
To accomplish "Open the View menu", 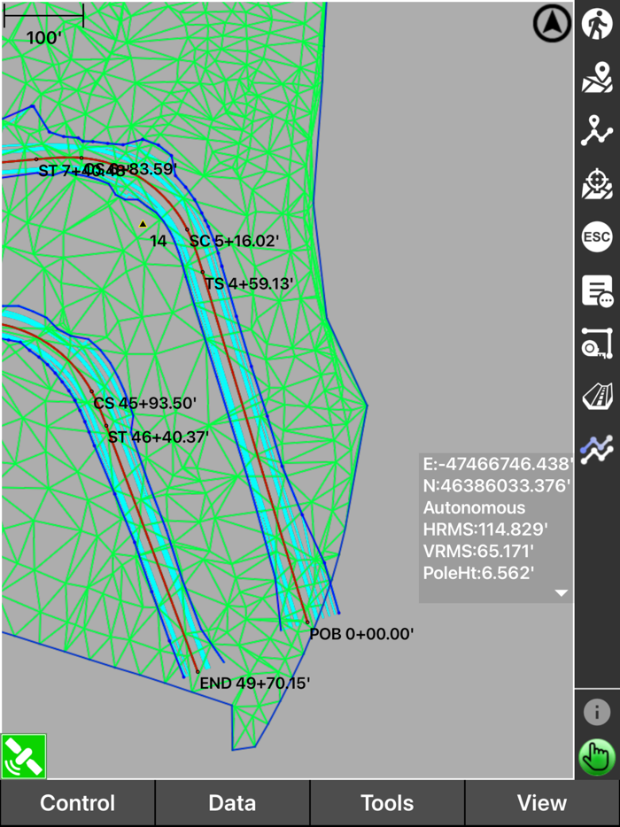I will (x=542, y=803).
